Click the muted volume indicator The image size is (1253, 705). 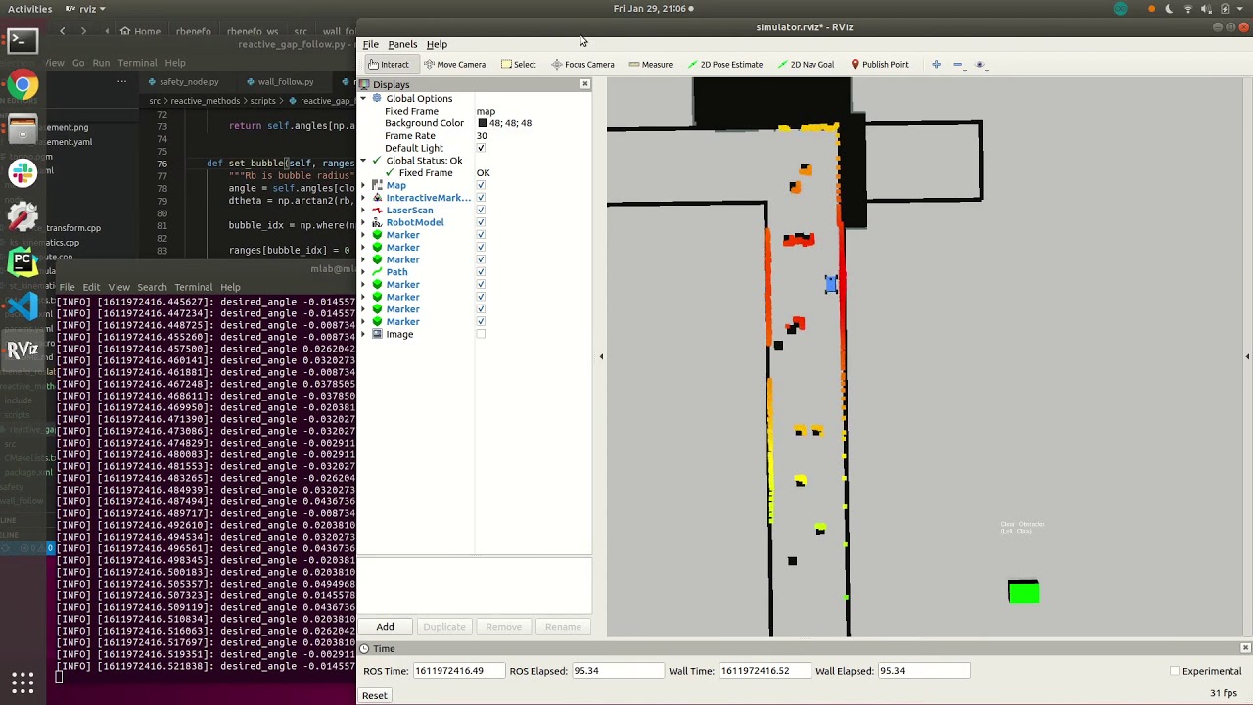(x=1206, y=9)
